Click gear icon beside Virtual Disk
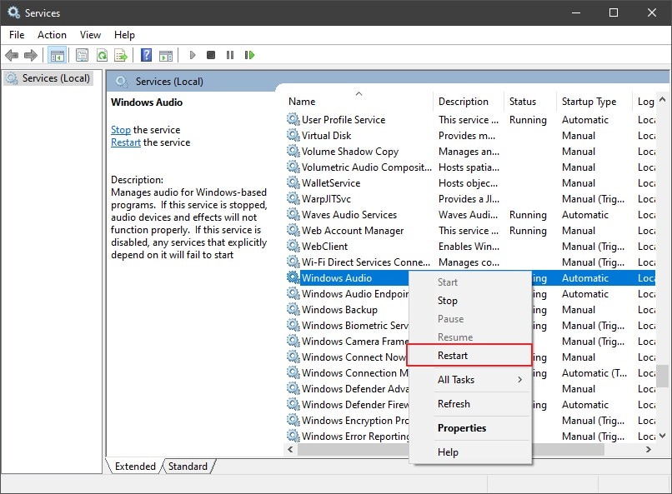This screenshot has width=672, height=494. tap(293, 135)
